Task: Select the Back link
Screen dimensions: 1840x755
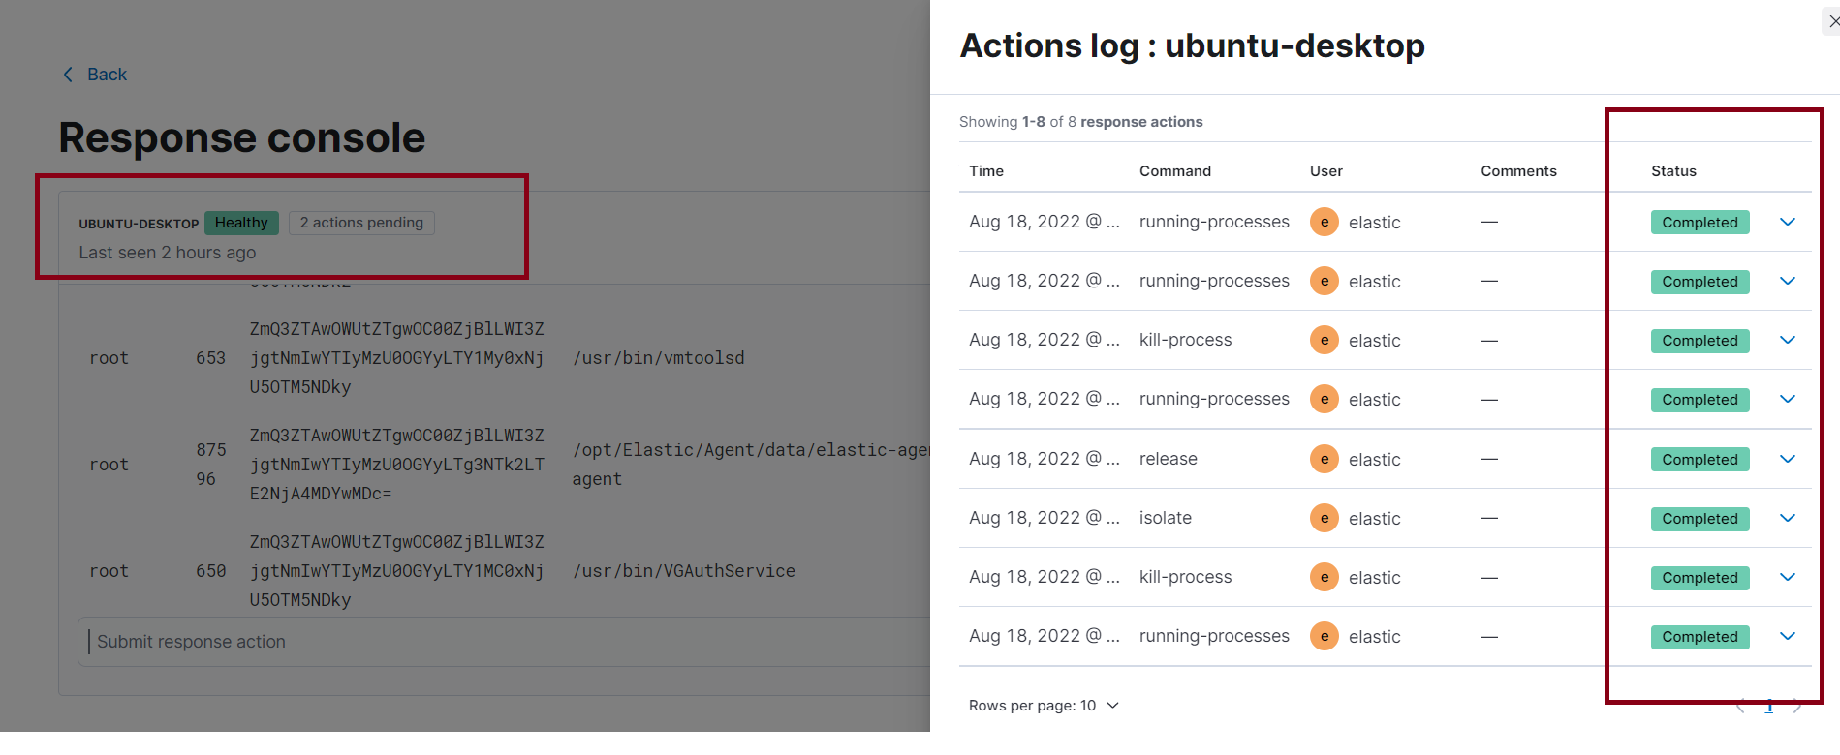Action: coord(107,74)
